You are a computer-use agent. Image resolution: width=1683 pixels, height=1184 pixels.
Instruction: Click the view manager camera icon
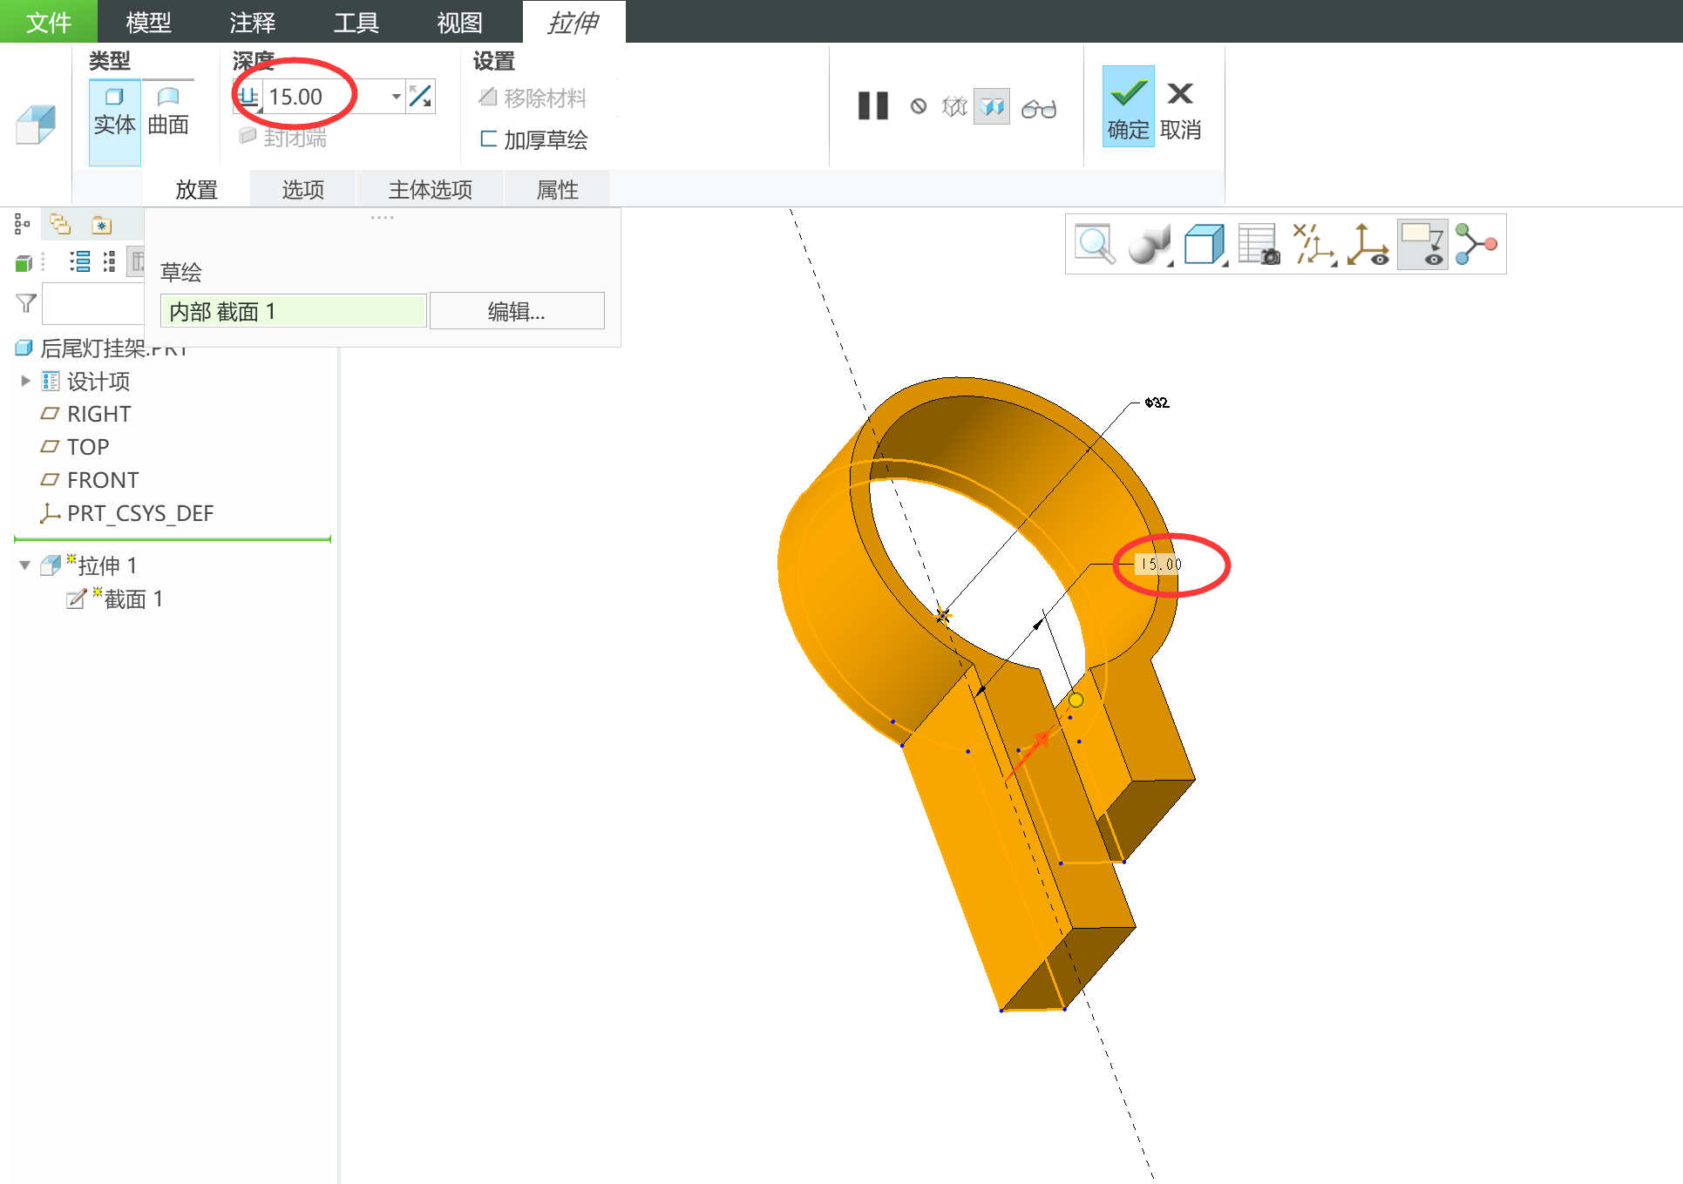[1259, 244]
